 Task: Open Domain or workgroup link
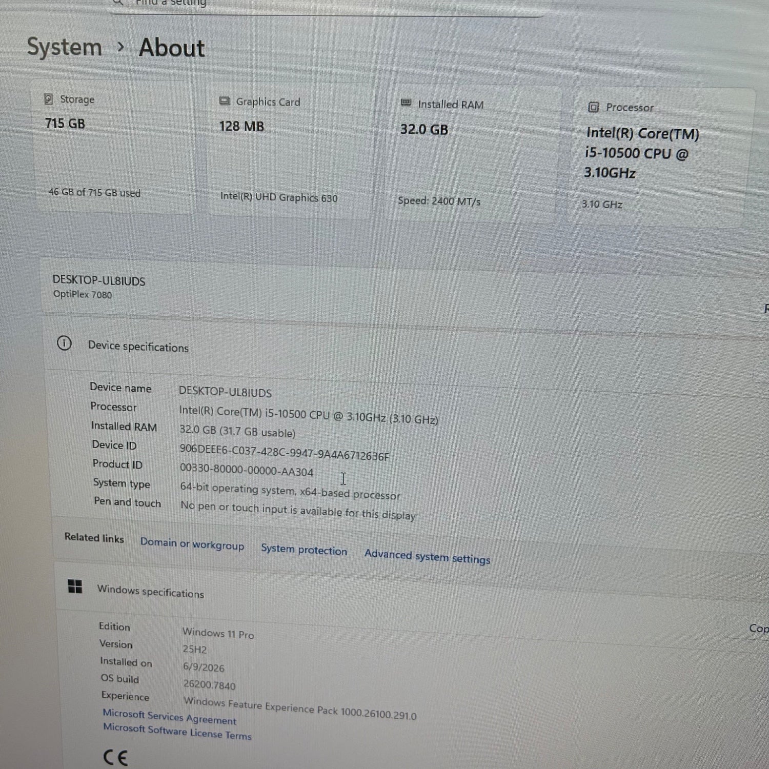(x=192, y=544)
